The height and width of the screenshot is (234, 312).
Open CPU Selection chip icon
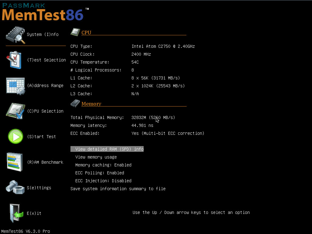pyautogui.click(x=16, y=111)
